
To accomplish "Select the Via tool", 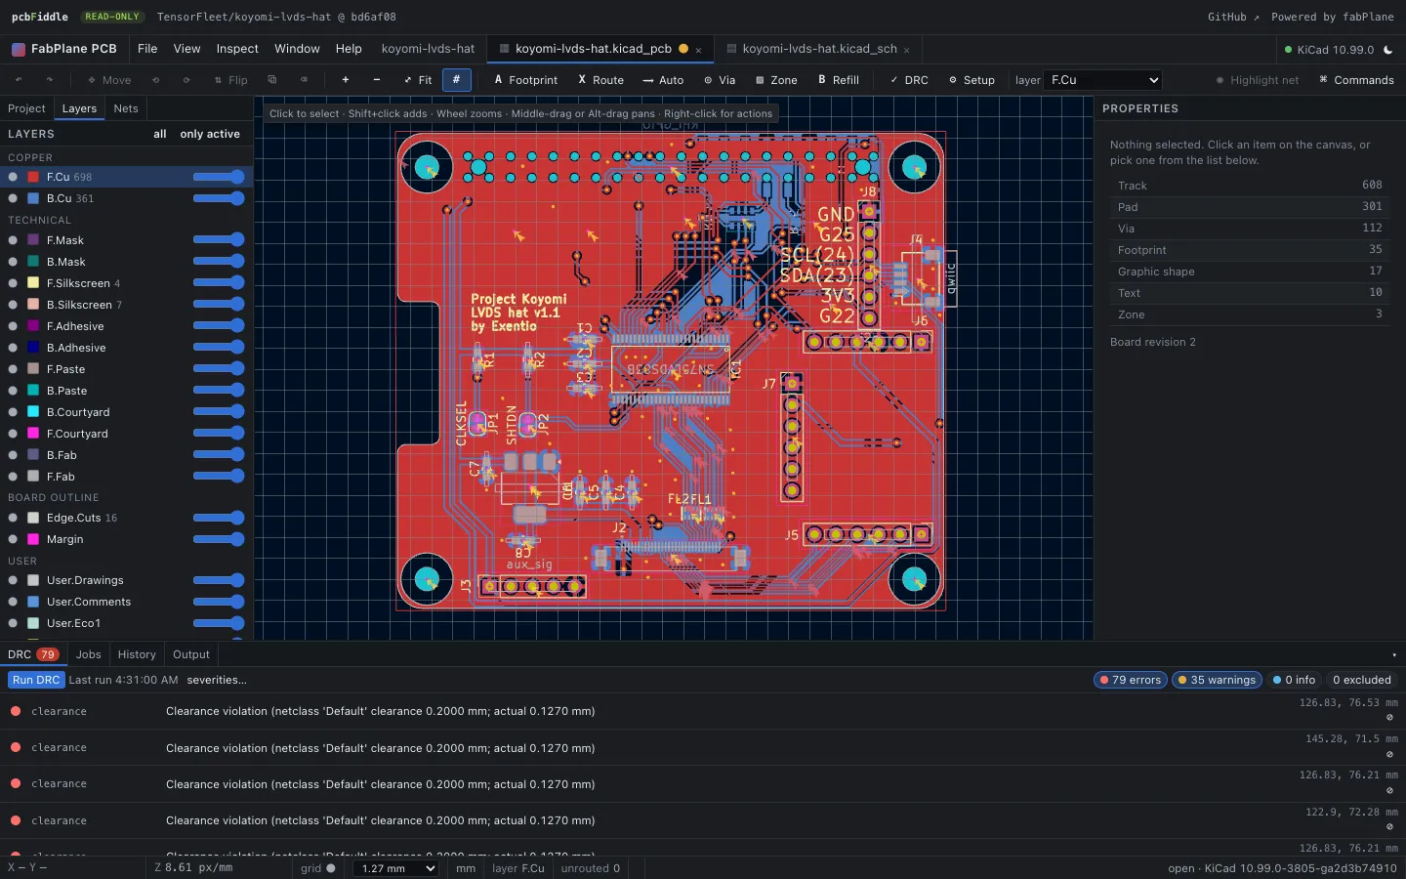I will 720,80.
